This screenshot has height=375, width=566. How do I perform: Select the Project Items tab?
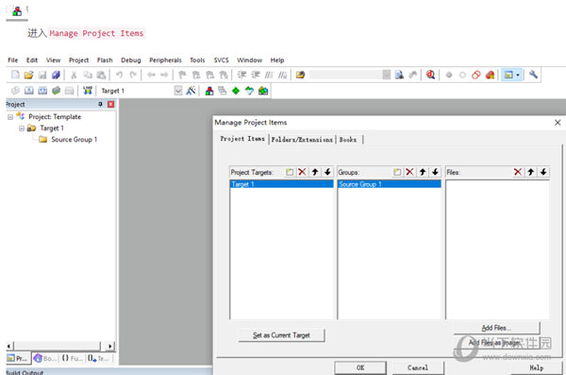pos(242,139)
